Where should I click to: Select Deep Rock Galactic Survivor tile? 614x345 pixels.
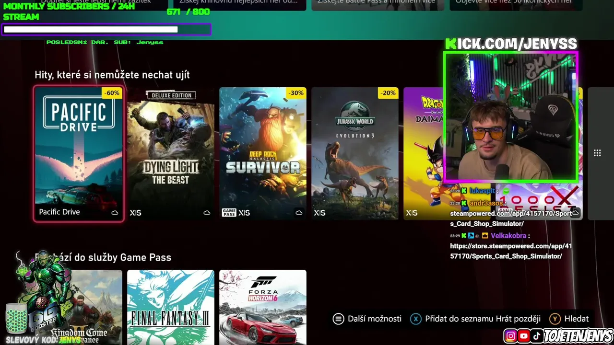click(263, 153)
